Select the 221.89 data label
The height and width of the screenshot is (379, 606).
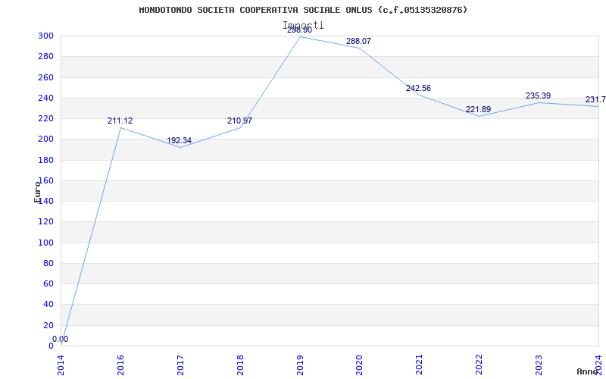pyautogui.click(x=479, y=109)
